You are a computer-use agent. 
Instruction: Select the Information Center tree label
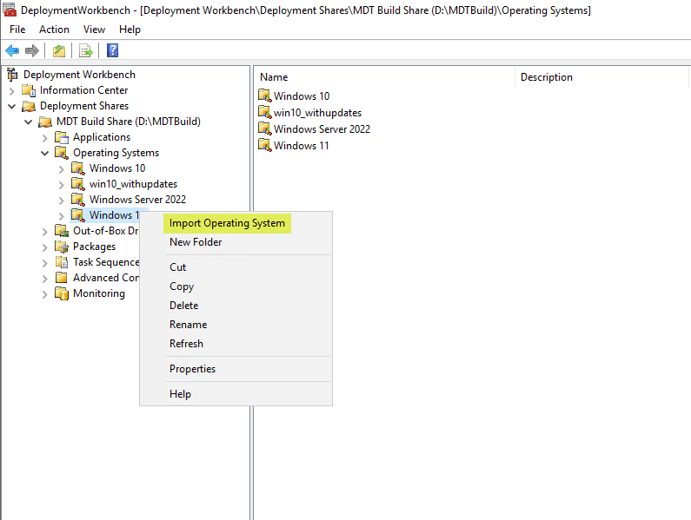[x=83, y=90]
